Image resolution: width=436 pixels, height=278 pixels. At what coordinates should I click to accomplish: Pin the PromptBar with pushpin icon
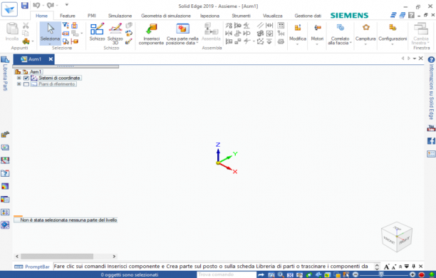(413, 267)
